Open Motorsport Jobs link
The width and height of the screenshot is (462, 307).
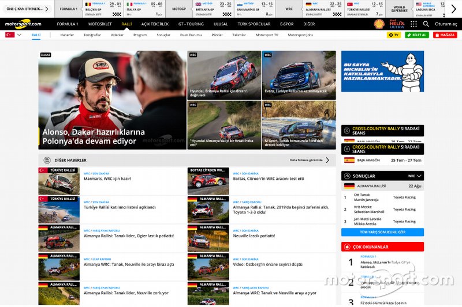[300, 35]
